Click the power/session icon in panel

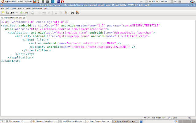180,2
